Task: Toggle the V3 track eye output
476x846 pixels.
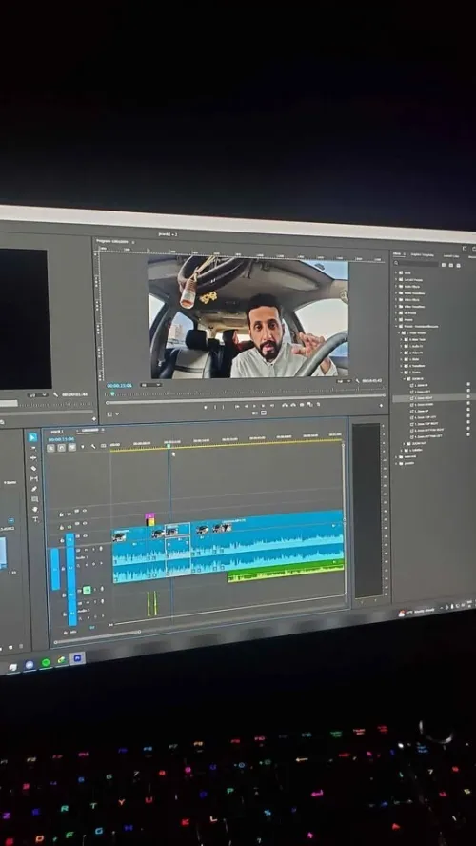Action: click(85, 511)
